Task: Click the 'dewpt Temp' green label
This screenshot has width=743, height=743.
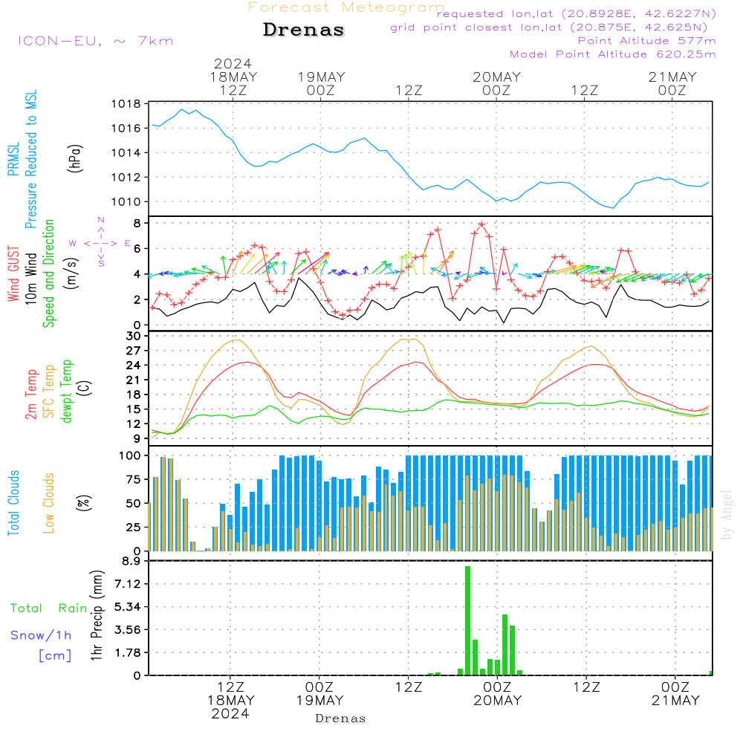Action: [x=67, y=391]
